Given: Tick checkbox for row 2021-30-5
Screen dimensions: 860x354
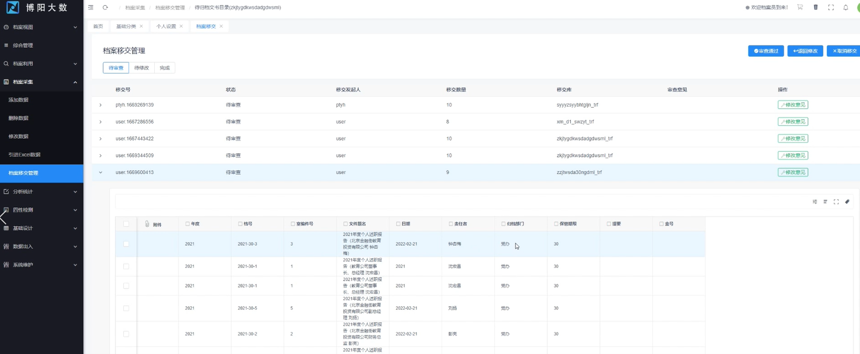Looking at the screenshot, I should (126, 308).
